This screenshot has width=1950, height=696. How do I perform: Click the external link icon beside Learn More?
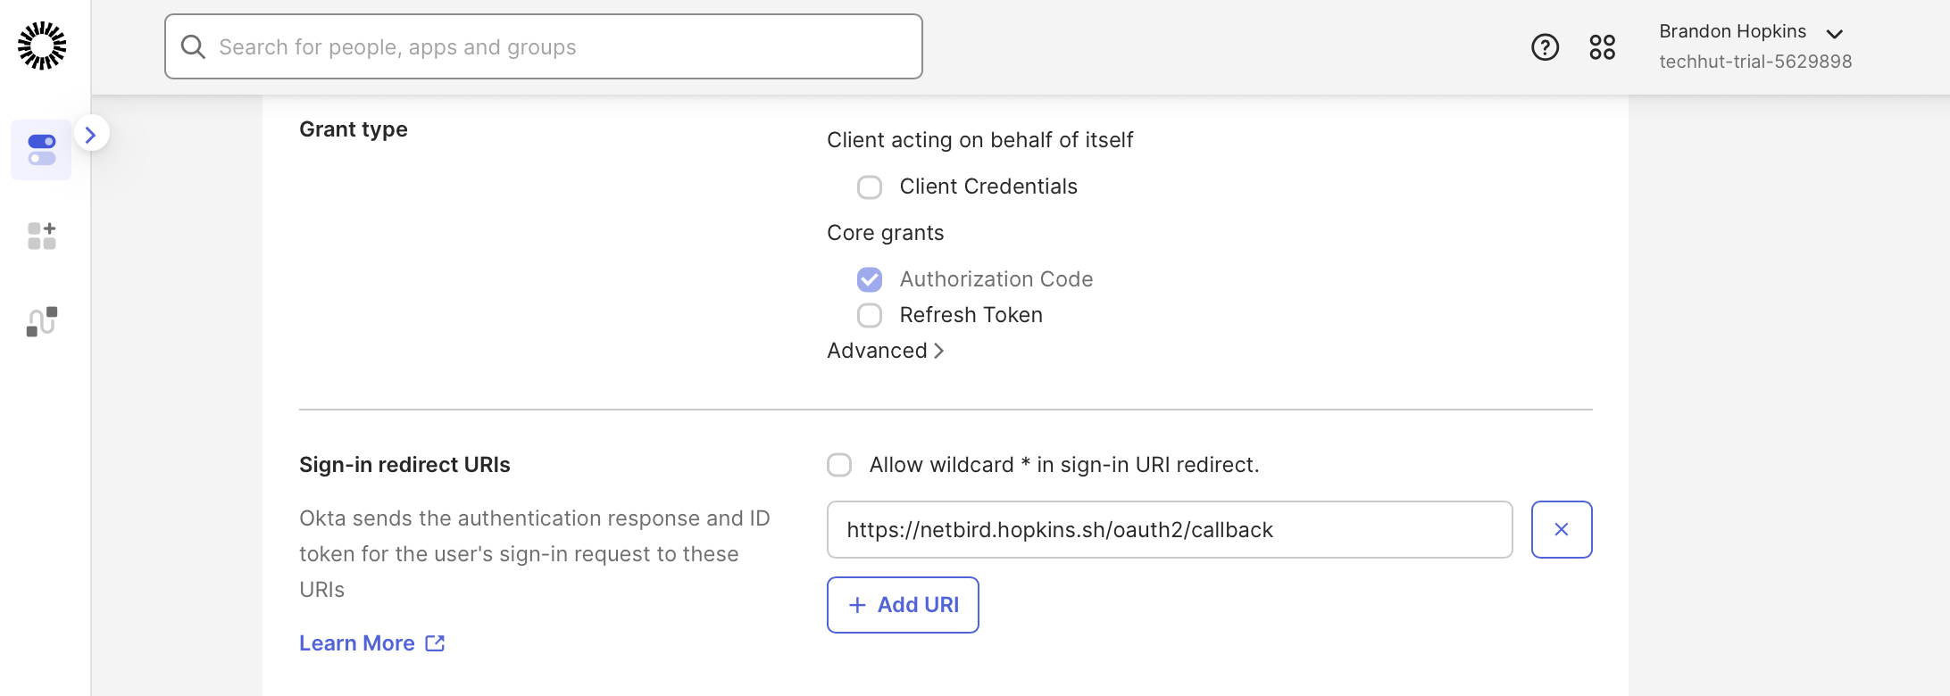(435, 643)
